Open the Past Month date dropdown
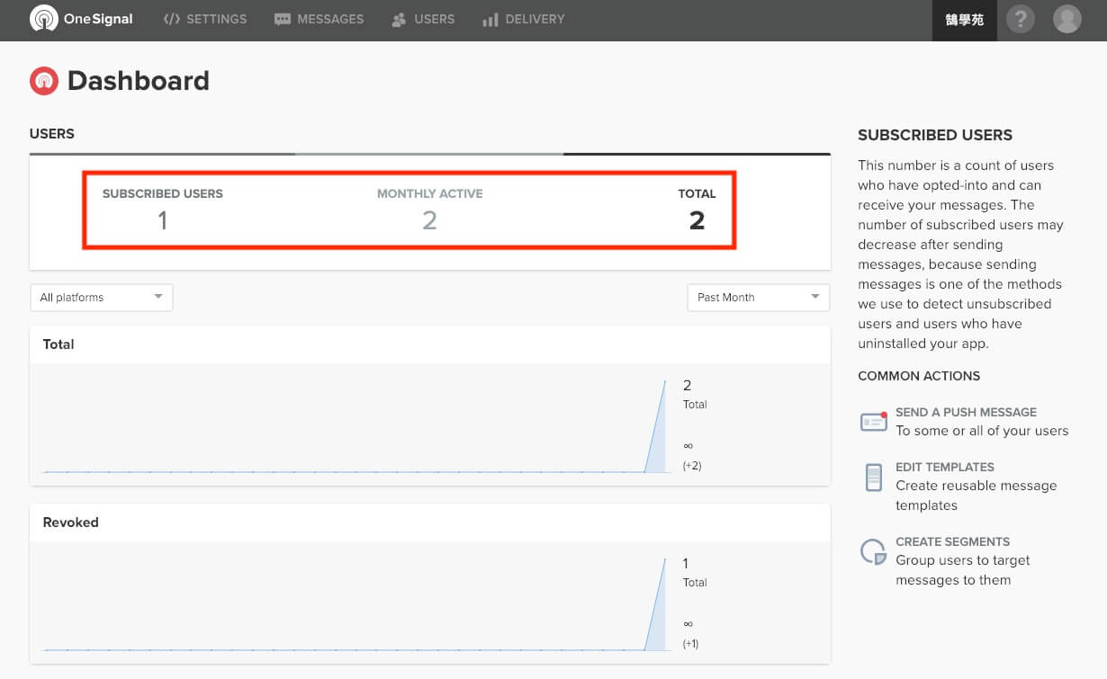 [758, 298]
